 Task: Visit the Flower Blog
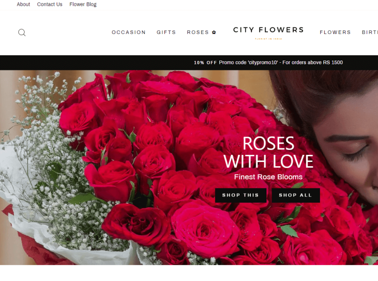point(83,4)
